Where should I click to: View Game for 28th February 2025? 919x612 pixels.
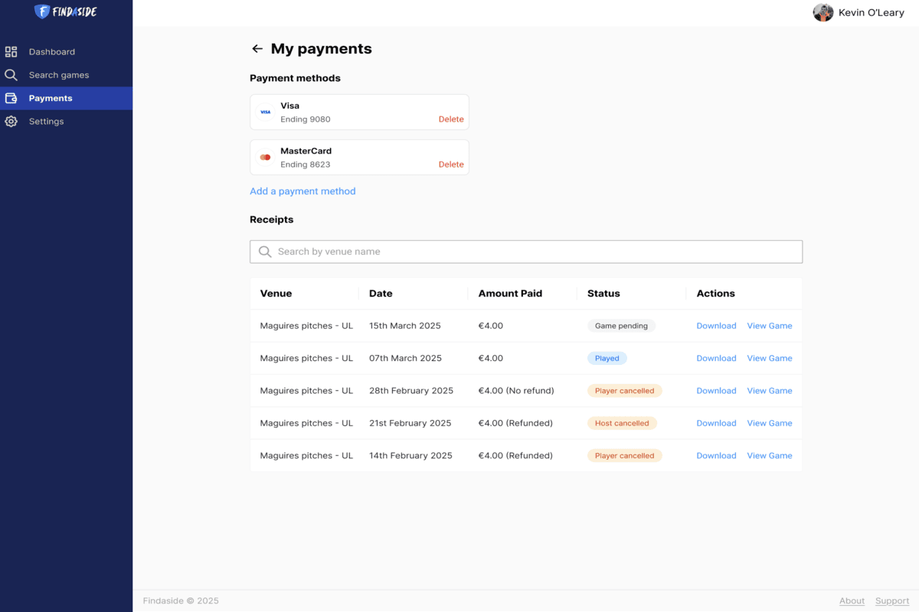click(770, 391)
